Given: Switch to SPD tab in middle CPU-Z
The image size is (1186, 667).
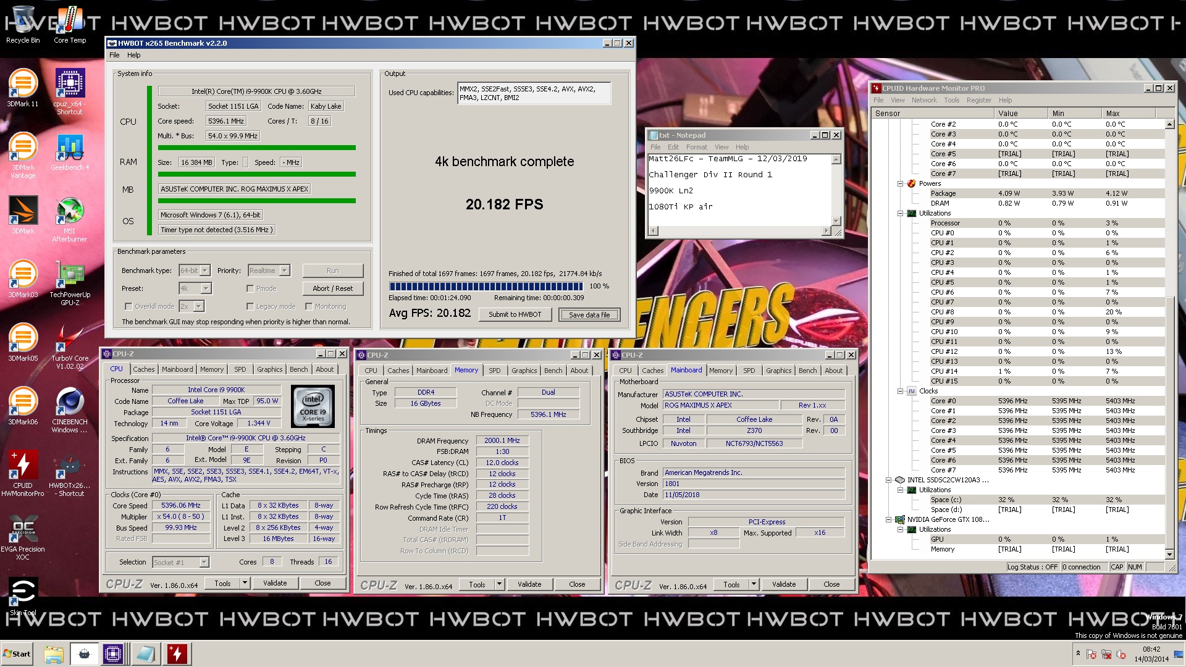Looking at the screenshot, I should click(495, 371).
